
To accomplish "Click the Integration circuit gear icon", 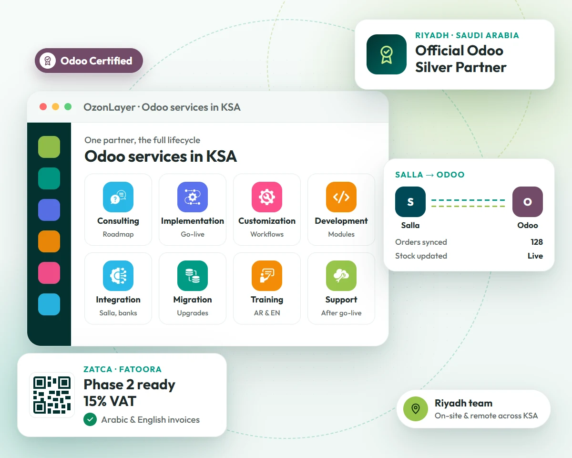I will (x=118, y=276).
